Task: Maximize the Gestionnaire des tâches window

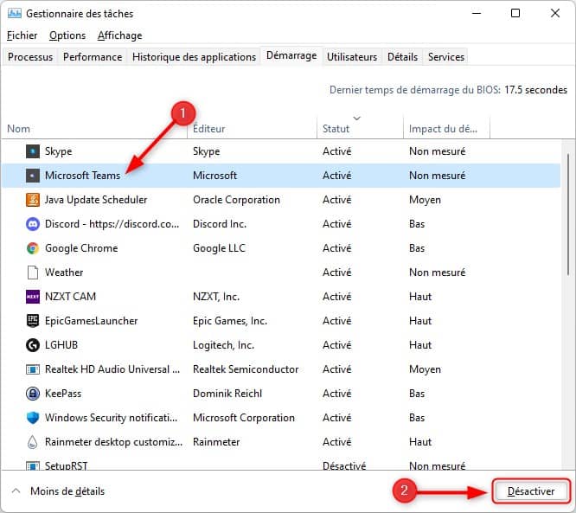Action: pos(515,14)
